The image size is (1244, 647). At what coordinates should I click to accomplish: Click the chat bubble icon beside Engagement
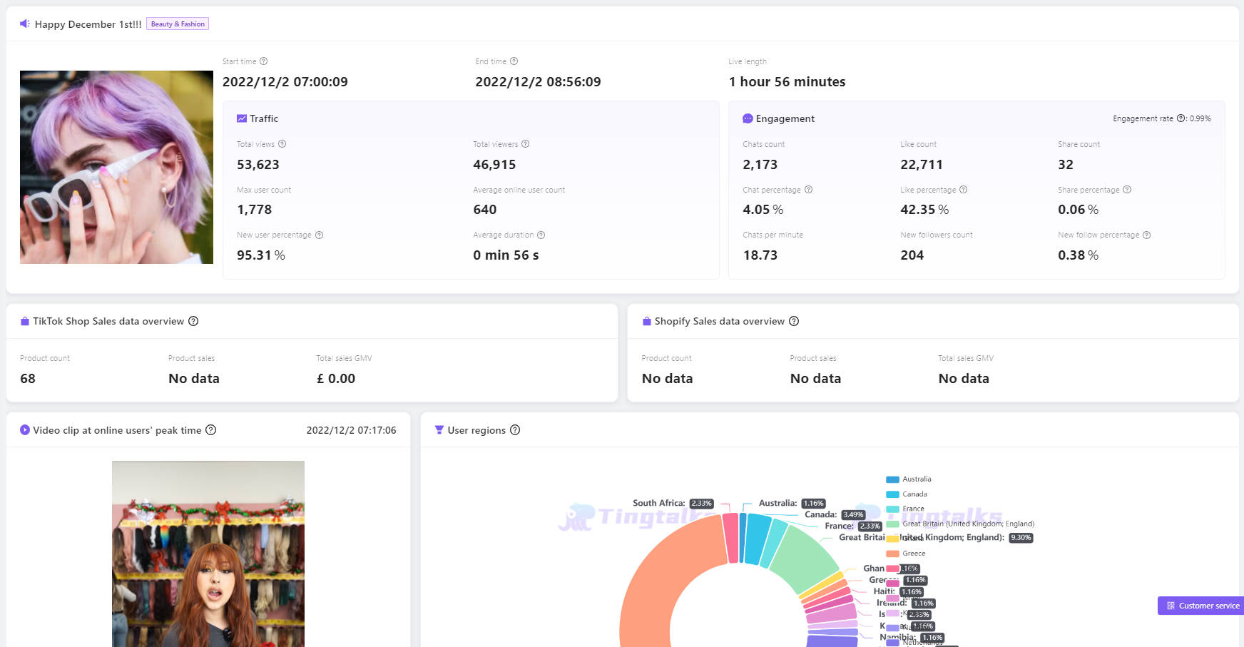(x=748, y=118)
